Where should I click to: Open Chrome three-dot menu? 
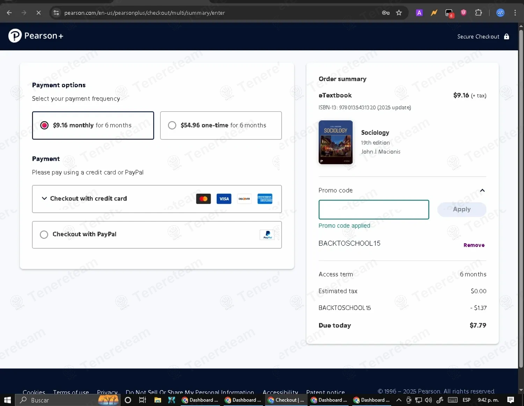tap(515, 13)
